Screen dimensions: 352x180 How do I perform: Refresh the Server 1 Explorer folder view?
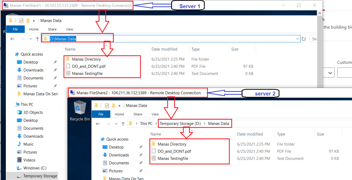tap(304, 39)
